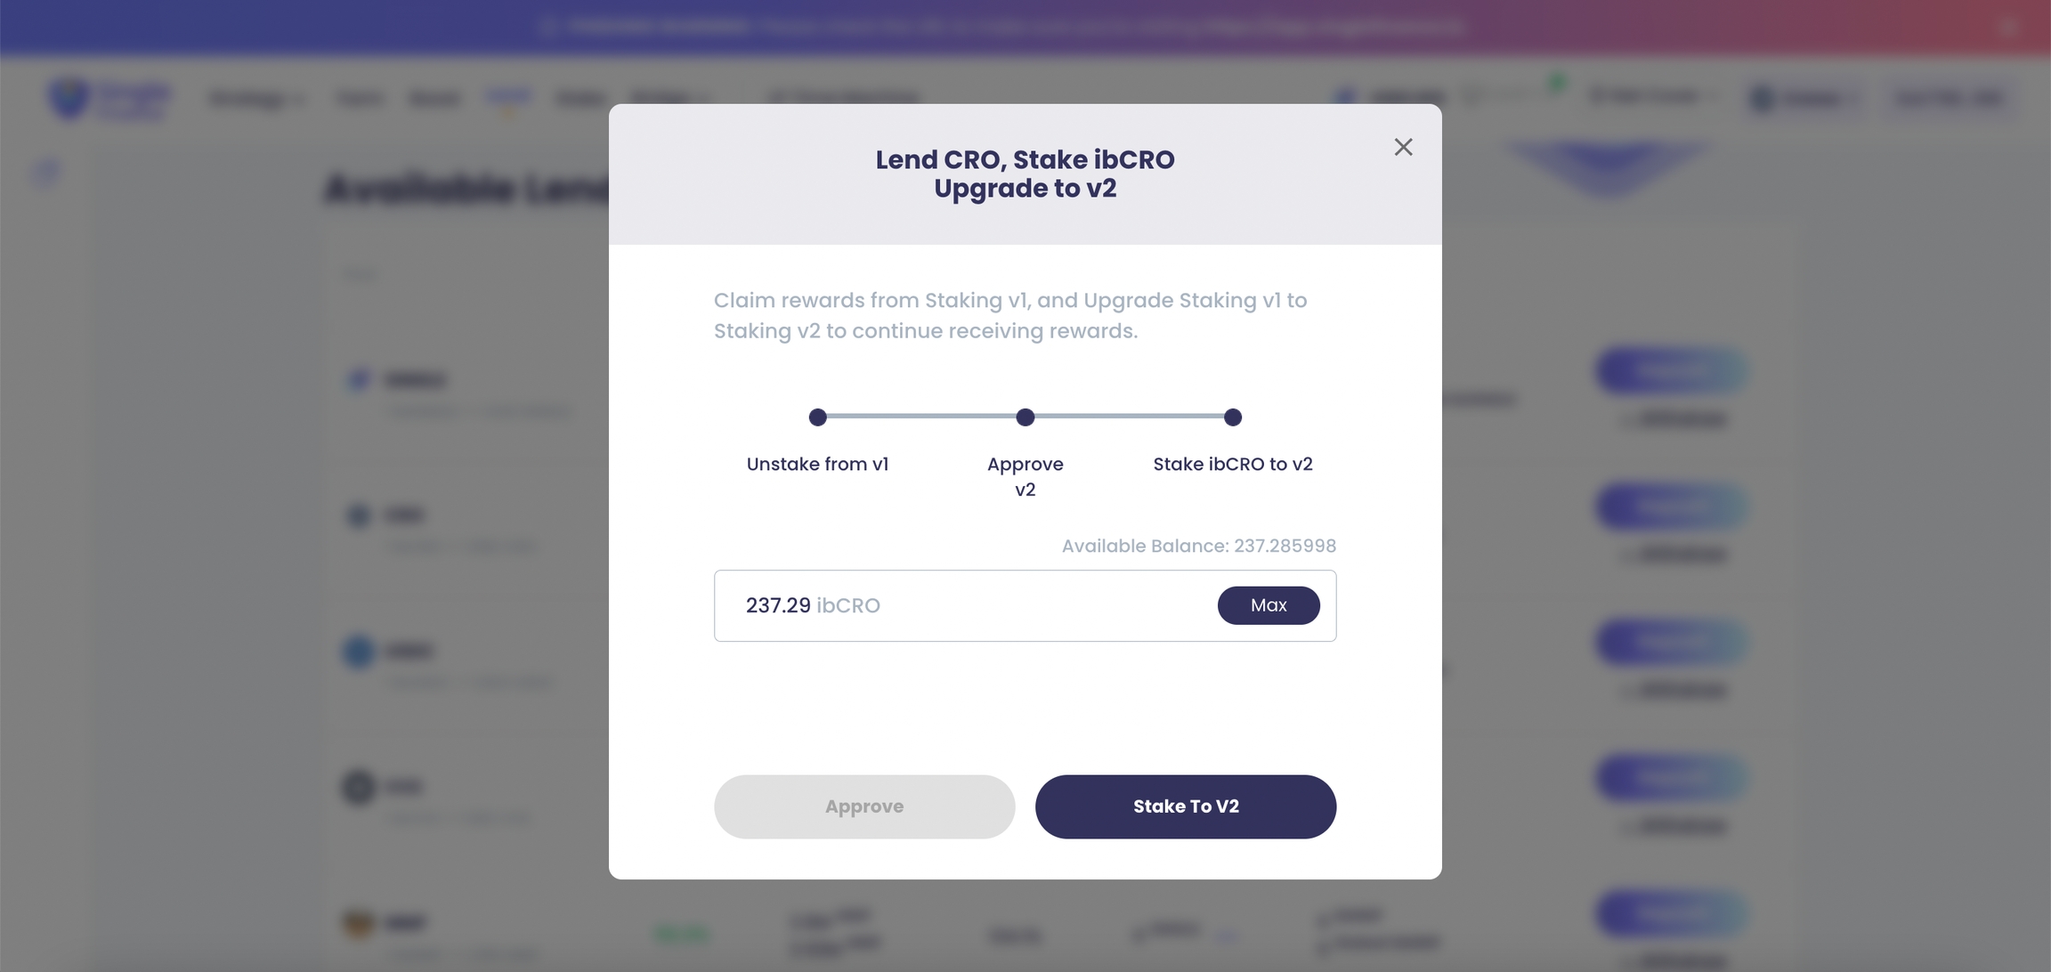Click the progress line between last two steps
2051x972 pixels.
[x=1129, y=416]
